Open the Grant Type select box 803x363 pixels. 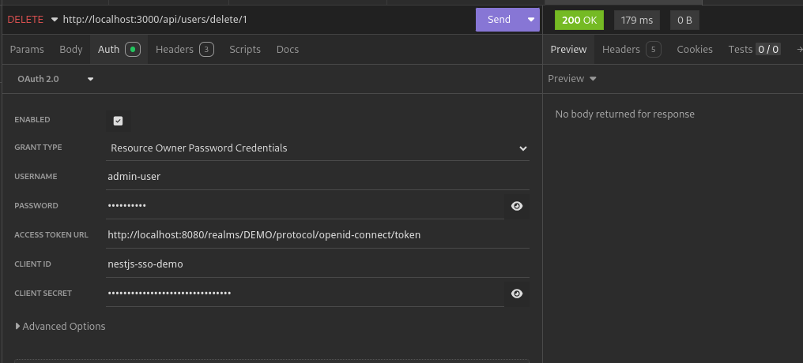pyautogui.click(x=318, y=148)
